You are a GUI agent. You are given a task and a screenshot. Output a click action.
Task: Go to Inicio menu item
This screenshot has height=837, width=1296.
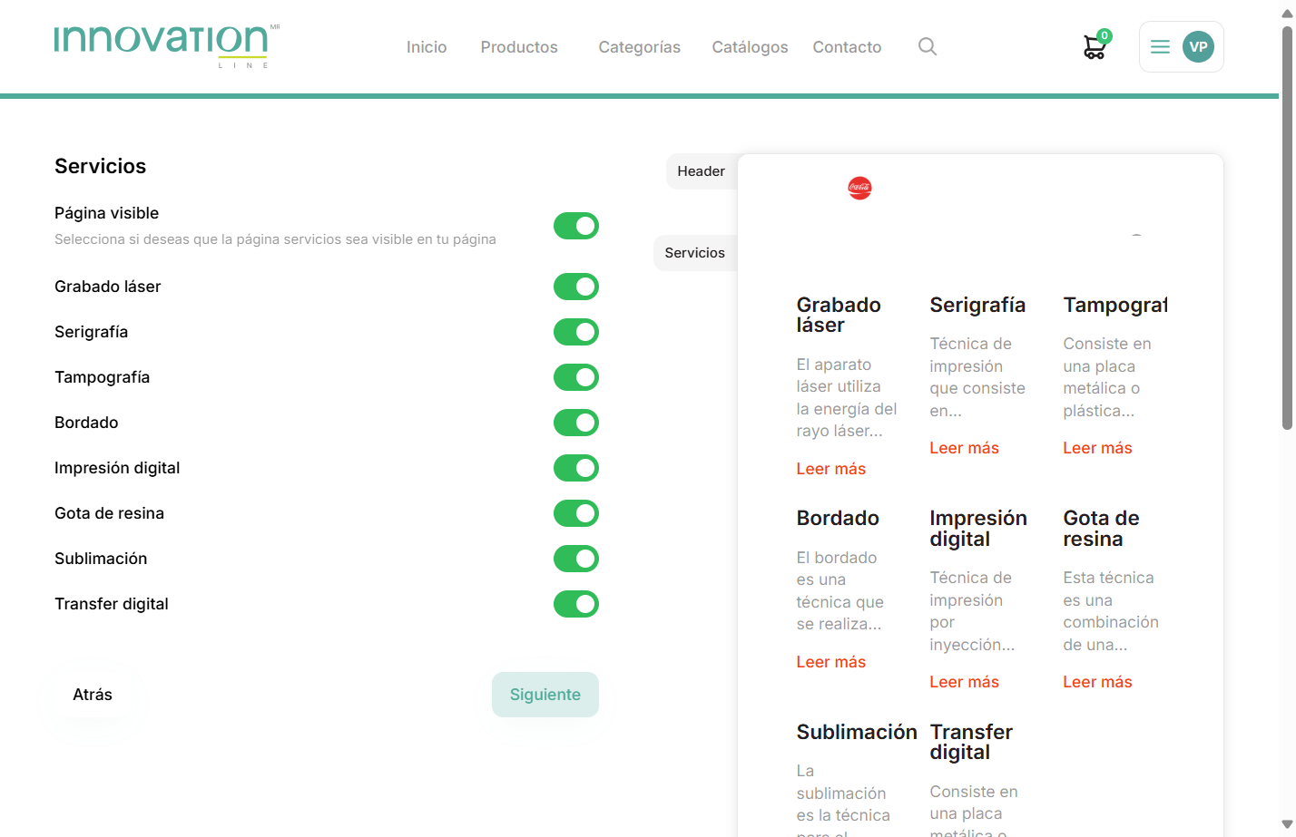pyautogui.click(x=427, y=47)
